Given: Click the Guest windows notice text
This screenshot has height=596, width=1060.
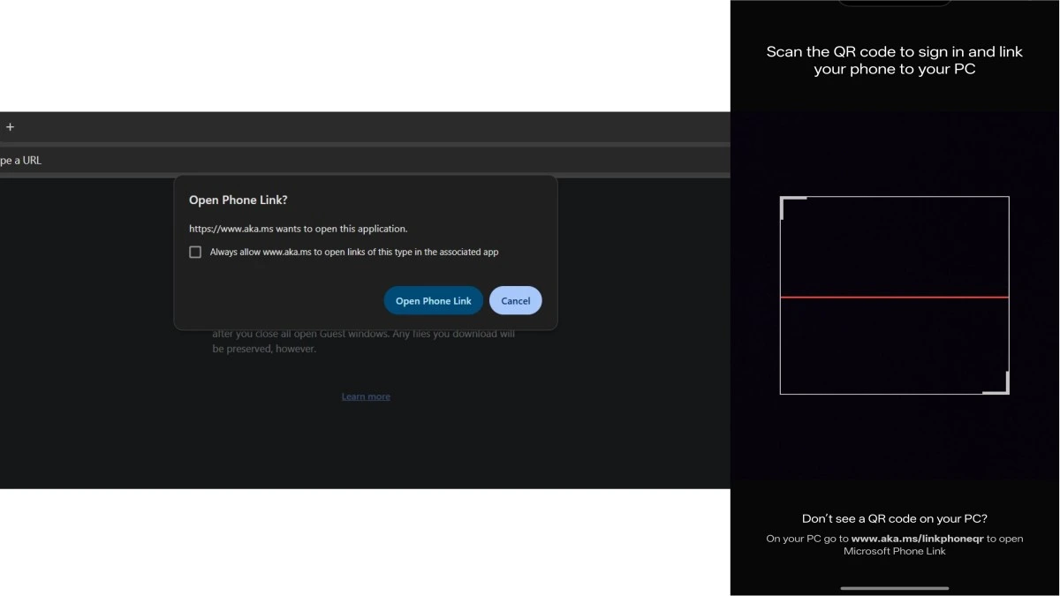Looking at the screenshot, I should [x=362, y=342].
